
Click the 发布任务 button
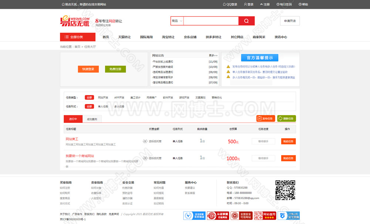(x=266, y=118)
